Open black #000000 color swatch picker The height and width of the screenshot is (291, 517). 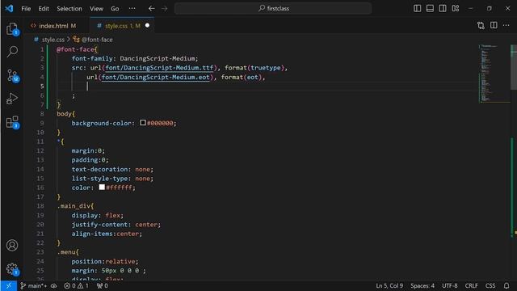[x=143, y=123]
